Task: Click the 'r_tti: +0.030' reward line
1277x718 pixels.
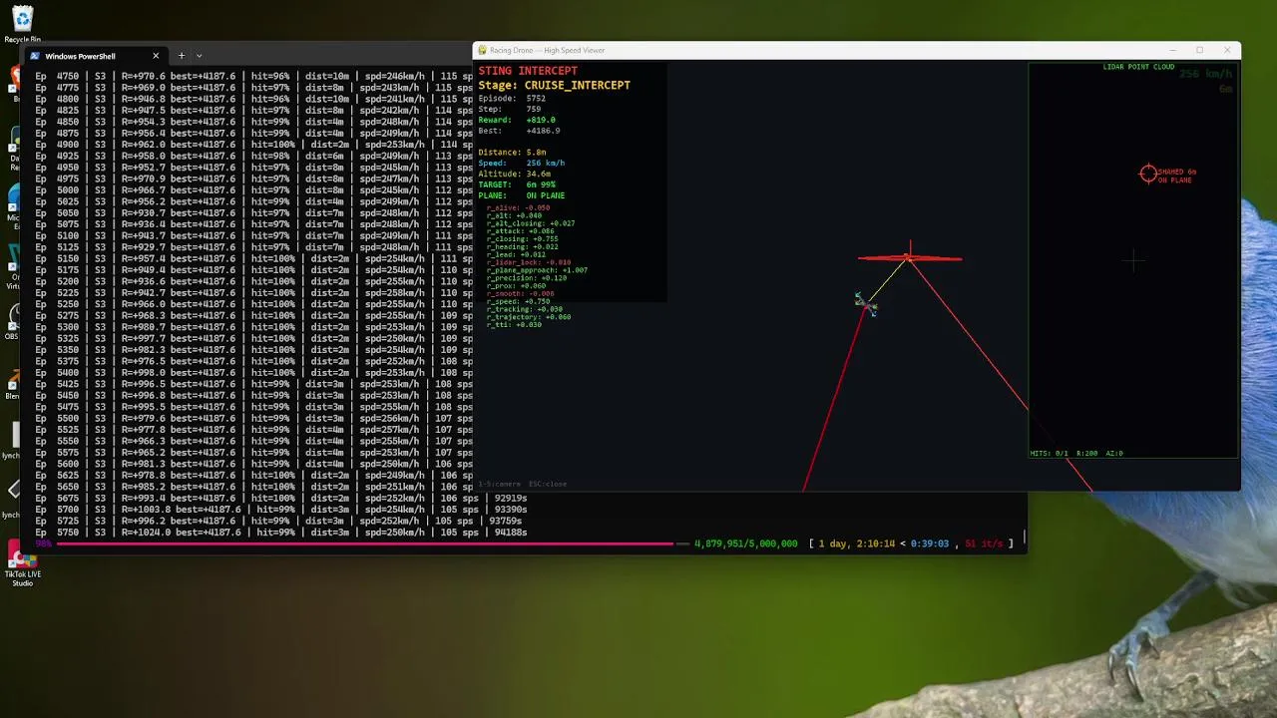Action: 514,325
